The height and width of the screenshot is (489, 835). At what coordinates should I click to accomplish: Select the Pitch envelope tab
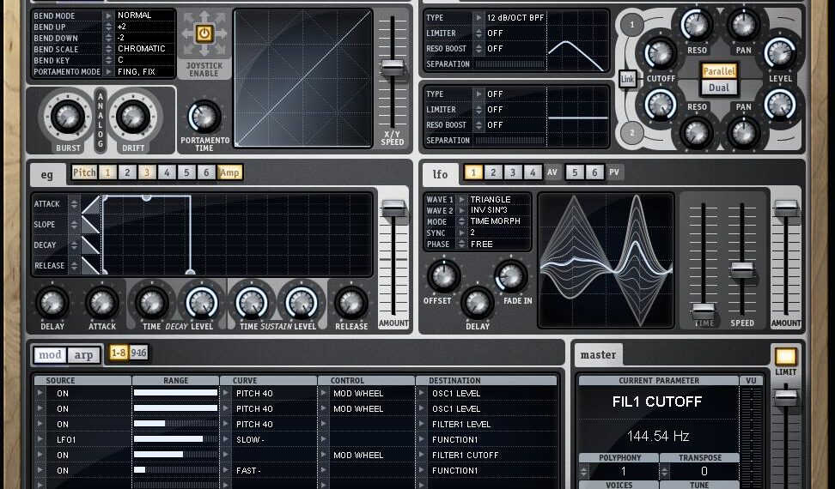pos(84,172)
